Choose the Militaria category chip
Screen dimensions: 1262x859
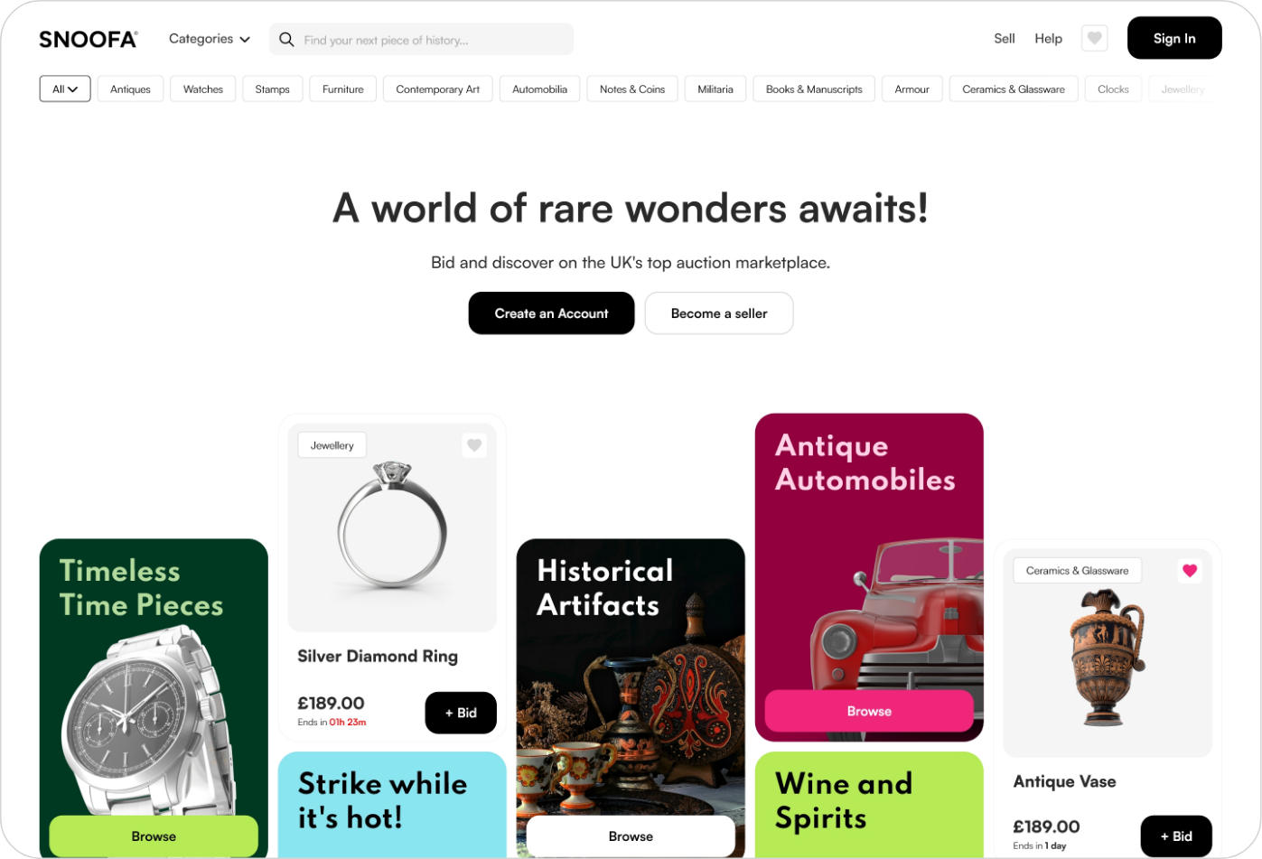(715, 89)
